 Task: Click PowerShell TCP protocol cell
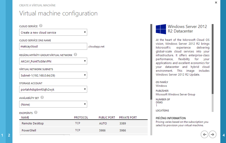[78, 130]
